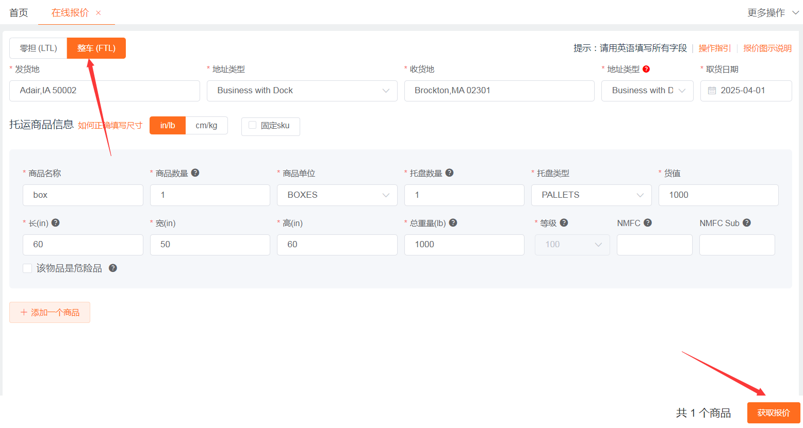Enable the 固定sku checkbox
The height and width of the screenshot is (428, 803).
coord(253,125)
